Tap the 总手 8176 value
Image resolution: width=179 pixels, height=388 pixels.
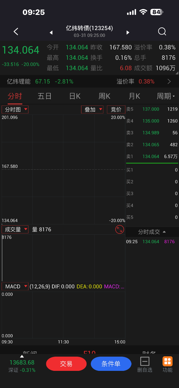[169, 58]
